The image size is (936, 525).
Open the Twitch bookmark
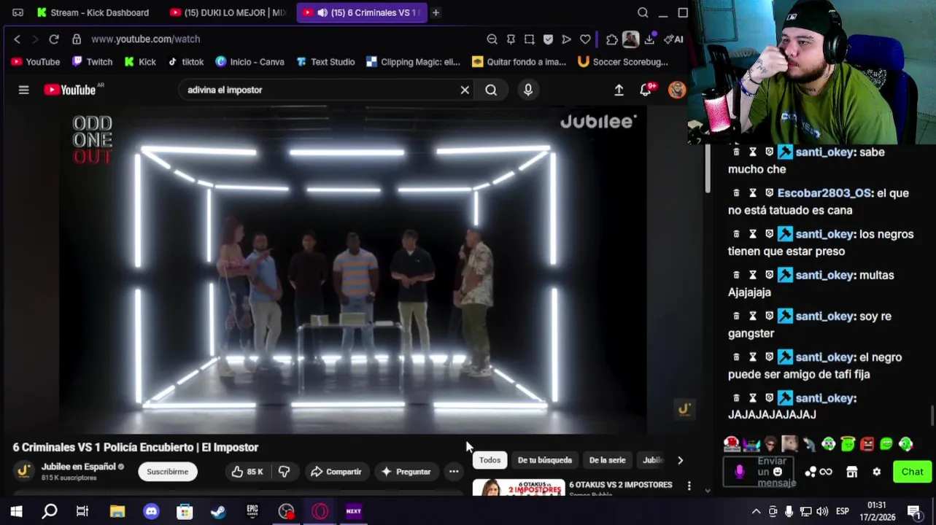(x=92, y=62)
